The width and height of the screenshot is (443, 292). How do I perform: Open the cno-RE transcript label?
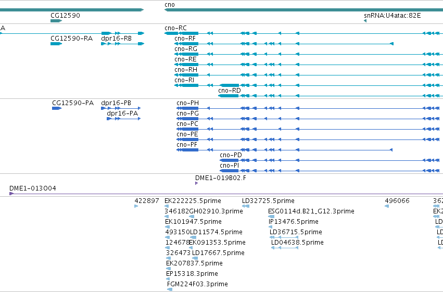coord(185,59)
